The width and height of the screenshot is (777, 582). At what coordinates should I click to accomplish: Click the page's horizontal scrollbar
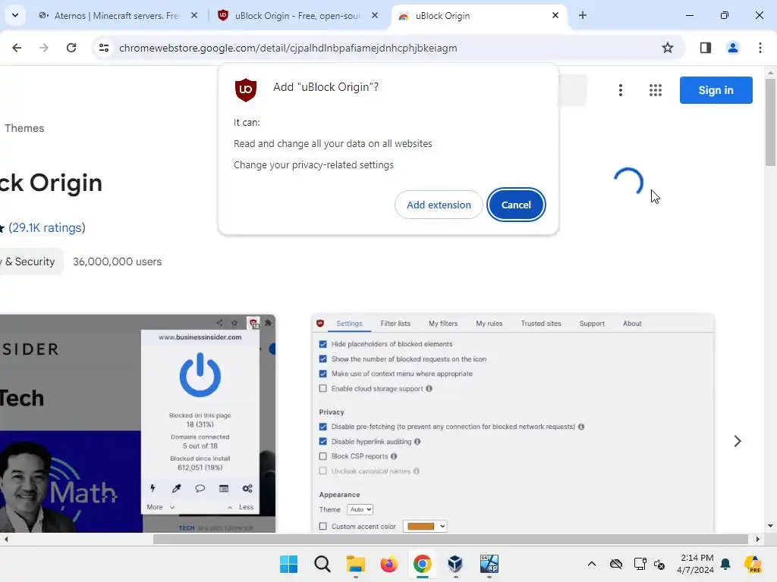(x=451, y=539)
